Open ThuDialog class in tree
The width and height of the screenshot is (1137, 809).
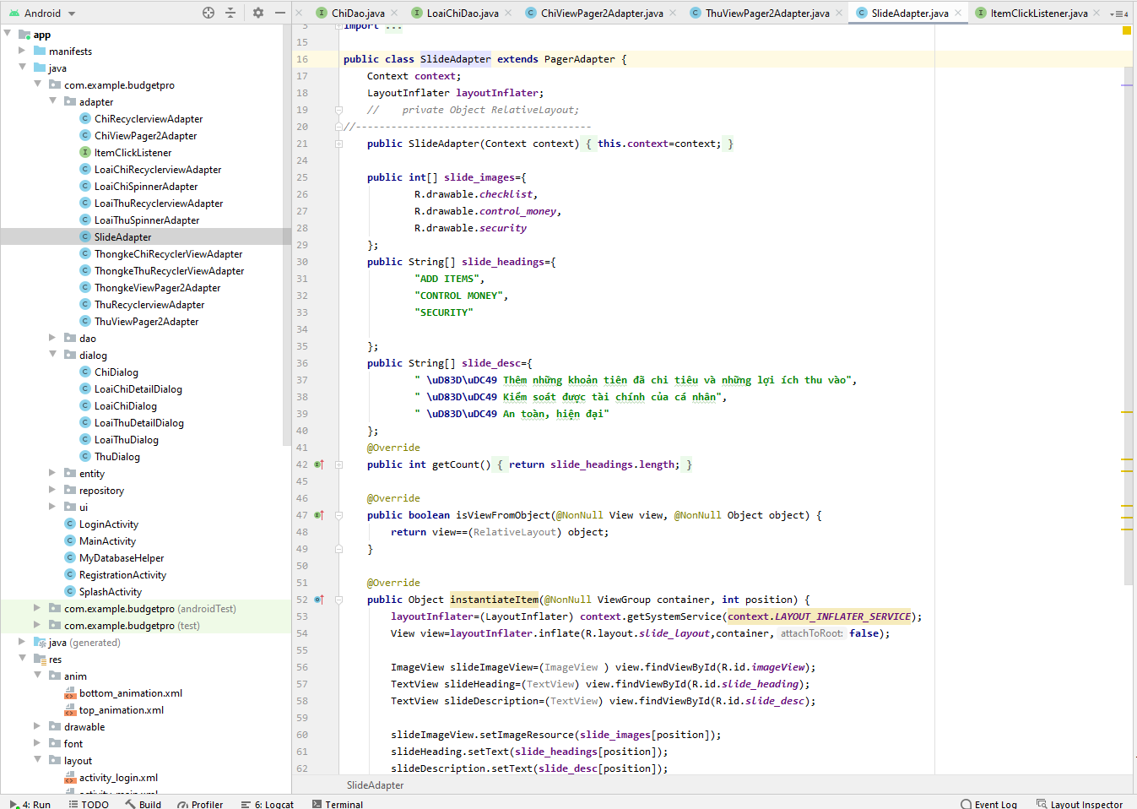[x=116, y=457]
